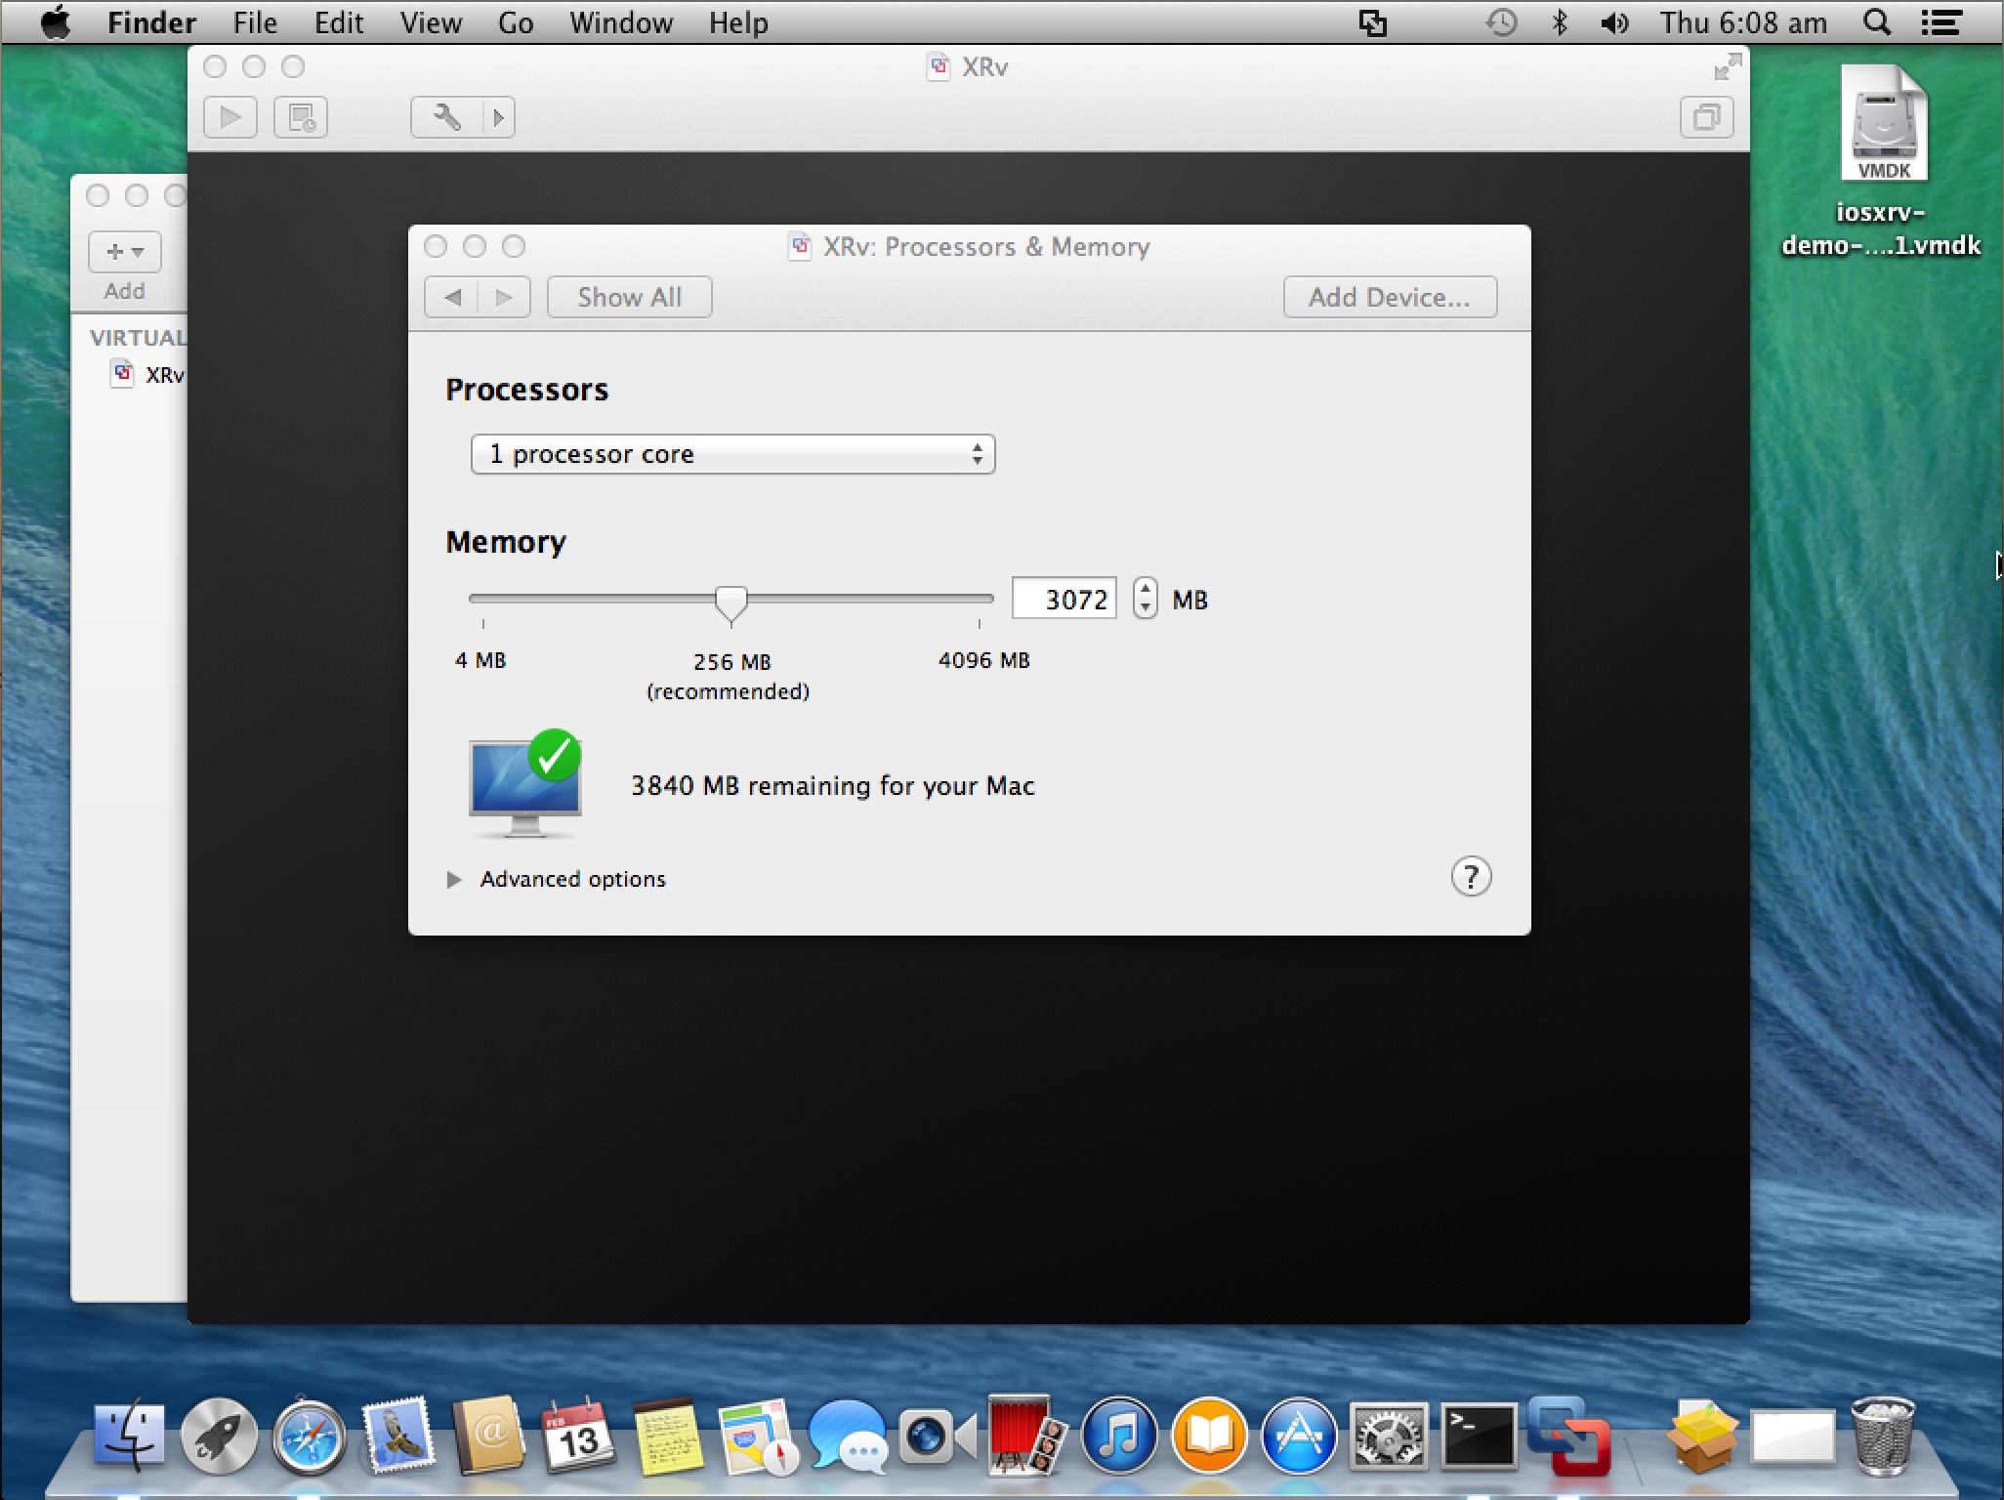The height and width of the screenshot is (1500, 2004).
Task: Click the VMware Fusion menu bar status icon
Action: pos(1373,22)
